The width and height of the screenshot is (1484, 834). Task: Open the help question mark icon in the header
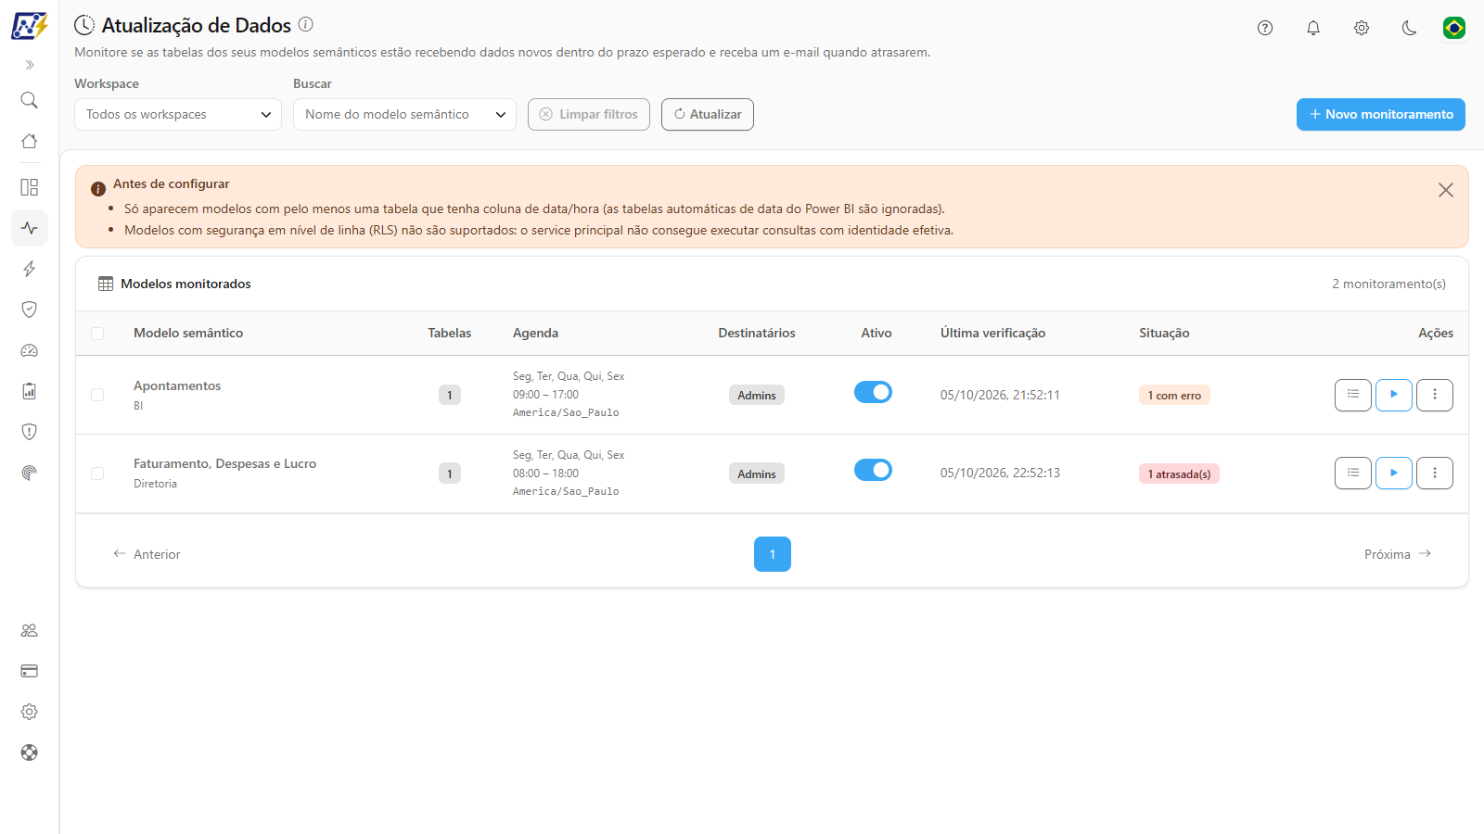1265,28
